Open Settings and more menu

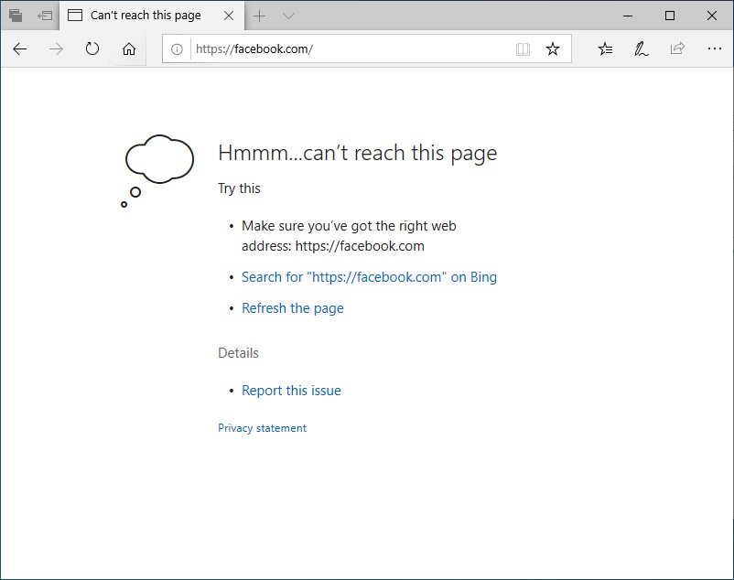pos(715,48)
